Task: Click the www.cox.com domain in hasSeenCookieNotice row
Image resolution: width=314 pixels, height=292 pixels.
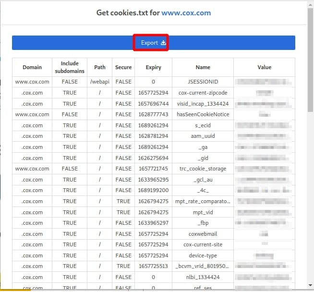Action: pos(32,114)
